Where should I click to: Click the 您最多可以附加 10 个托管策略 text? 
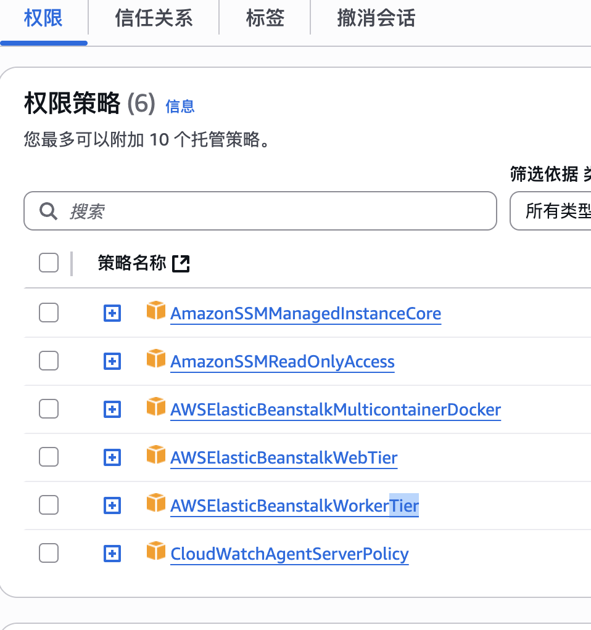click(147, 140)
